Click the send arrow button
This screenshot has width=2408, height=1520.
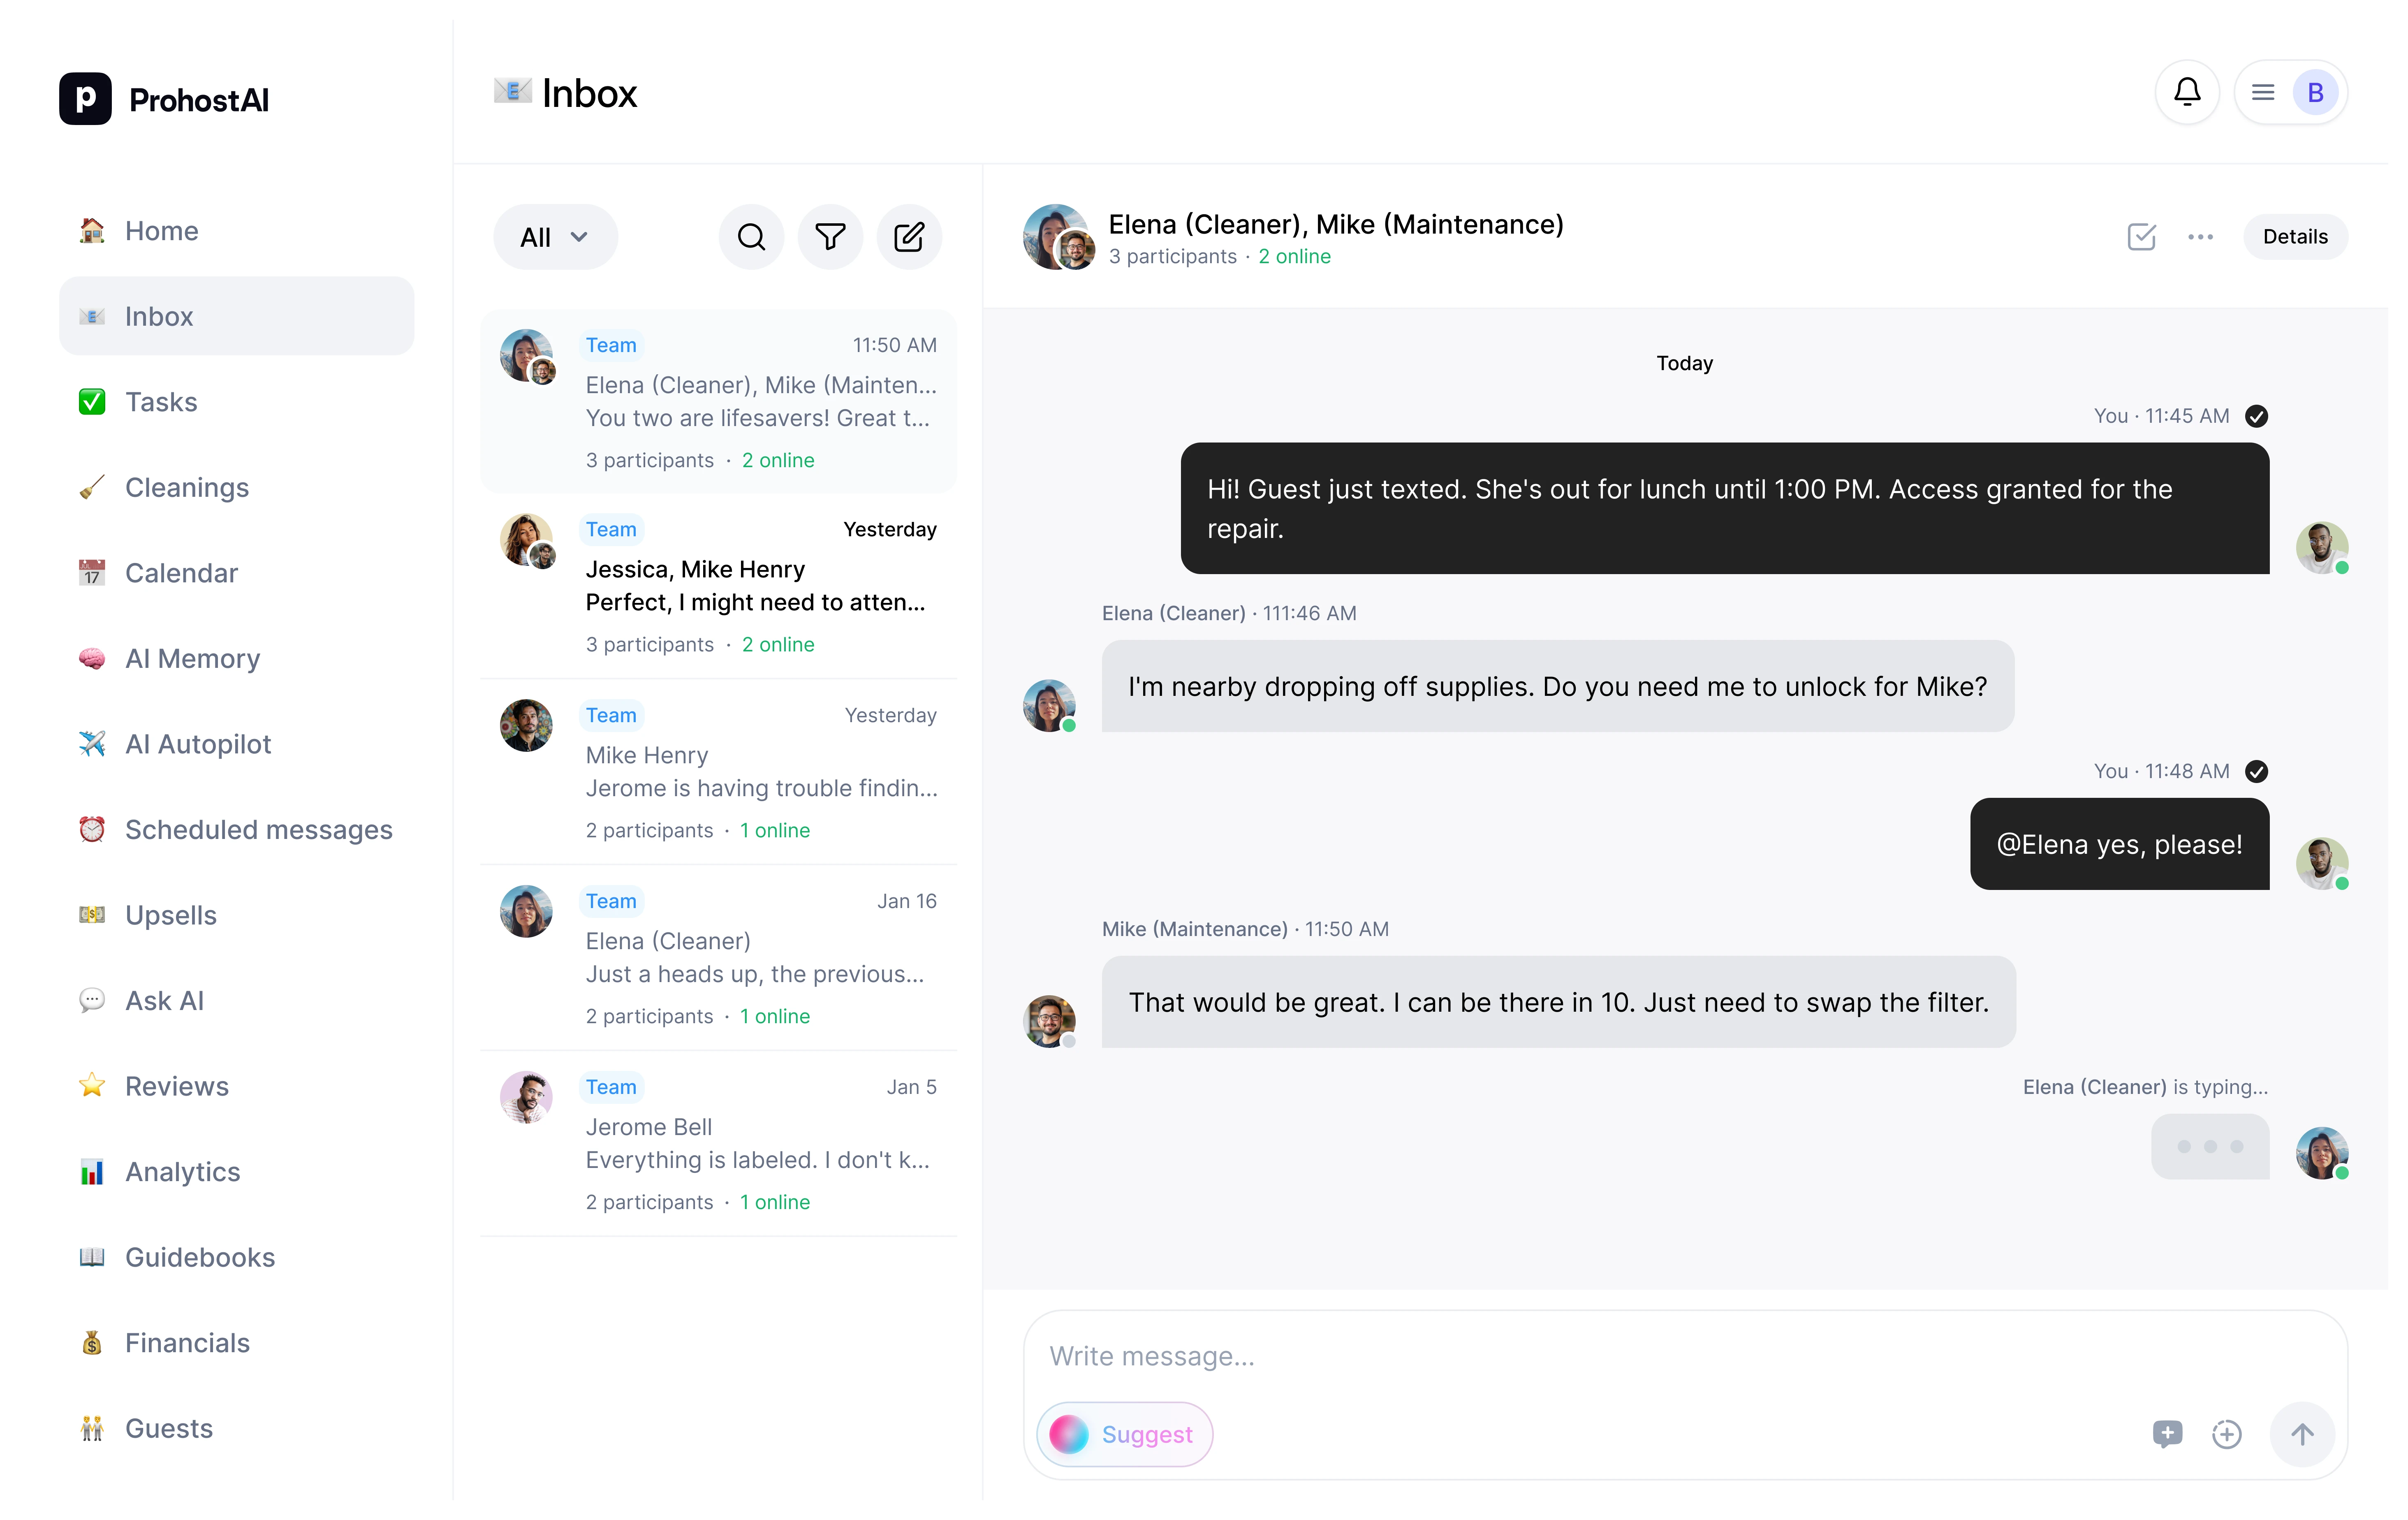coord(2302,1434)
